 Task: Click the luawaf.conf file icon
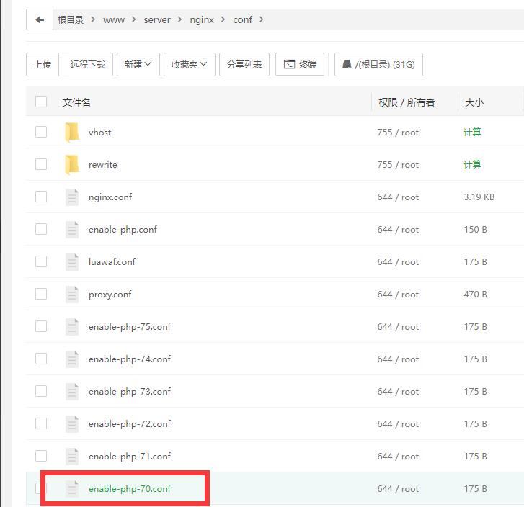pyautogui.click(x=72, y=262)
